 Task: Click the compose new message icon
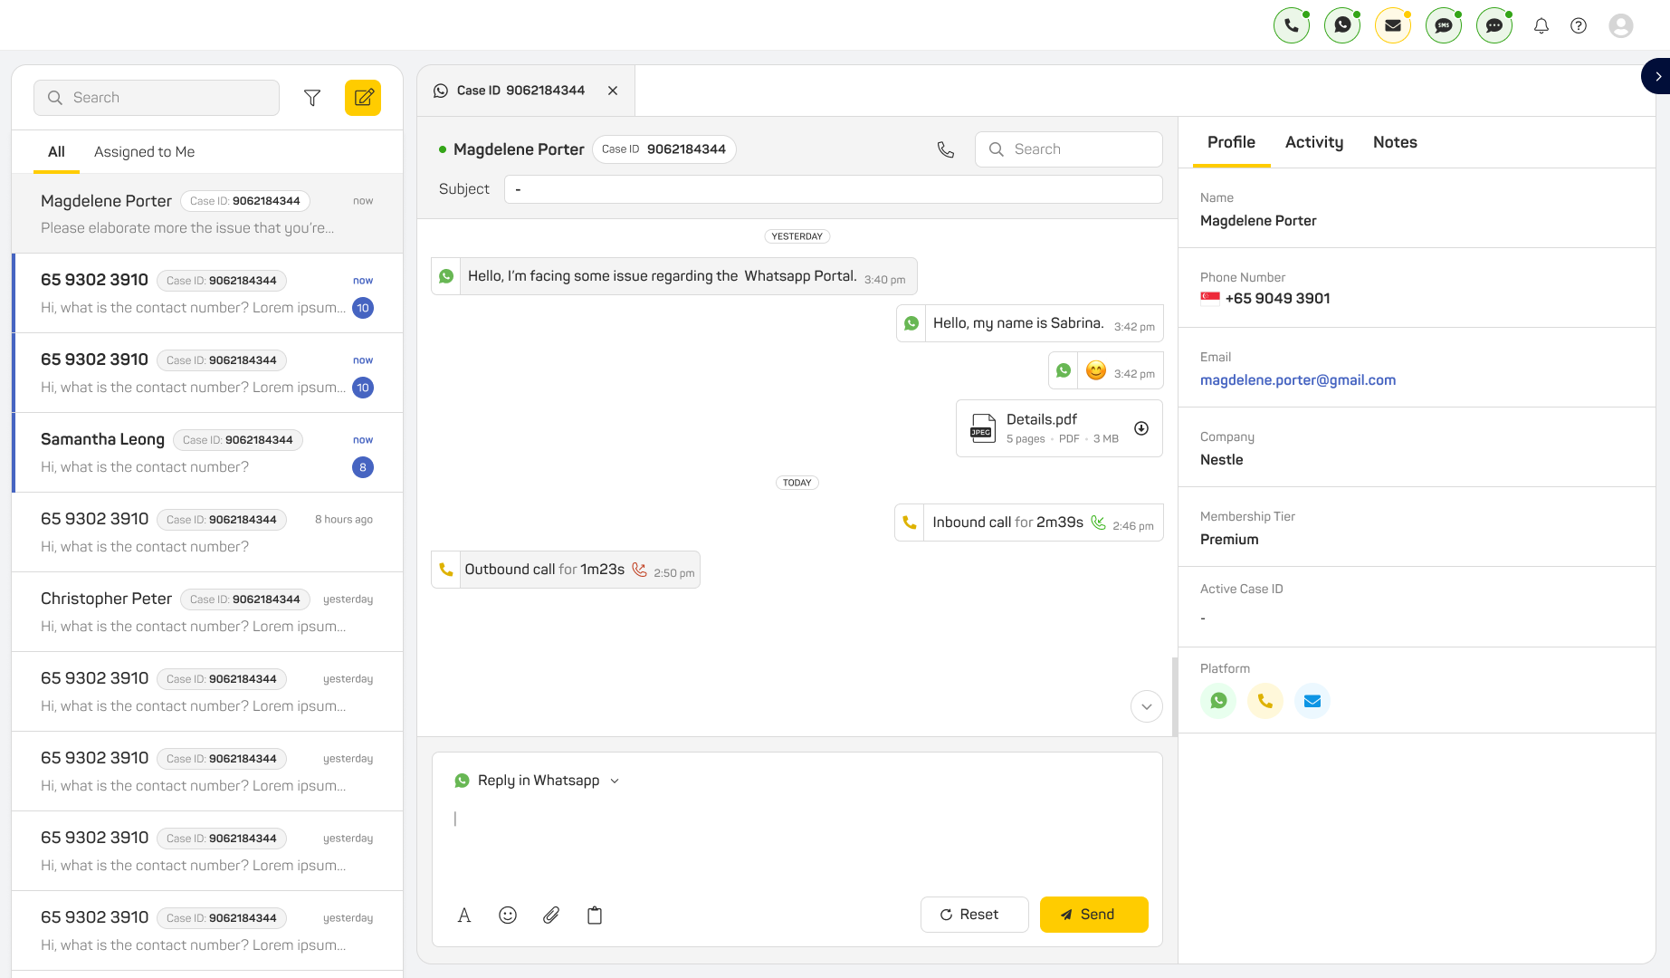363,98
